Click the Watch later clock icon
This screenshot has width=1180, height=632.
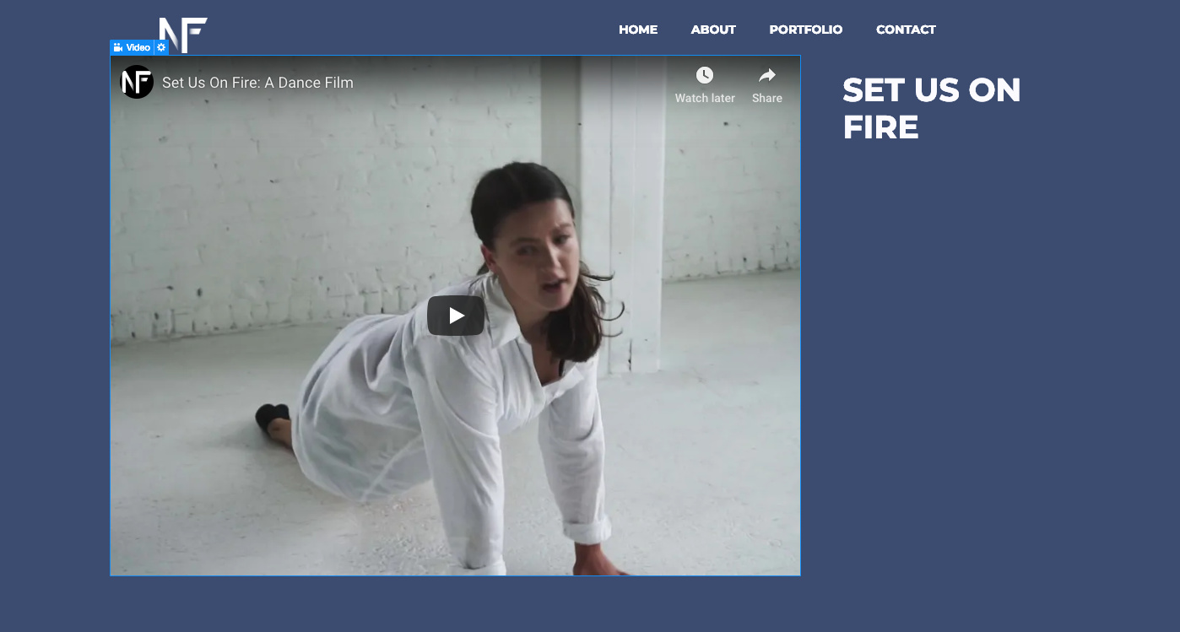click(x=705, y=75)
